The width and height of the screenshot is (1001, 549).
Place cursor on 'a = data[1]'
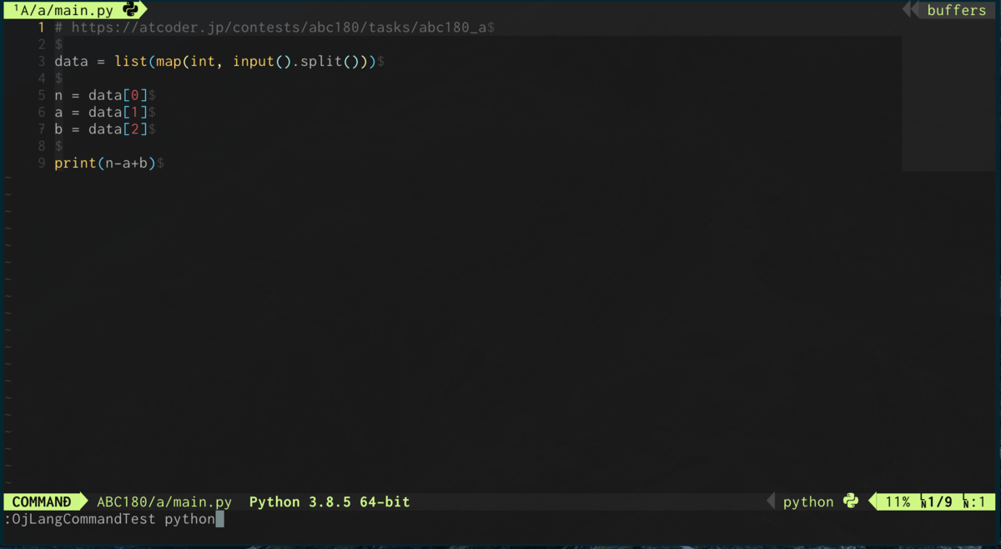coord(101,112)
